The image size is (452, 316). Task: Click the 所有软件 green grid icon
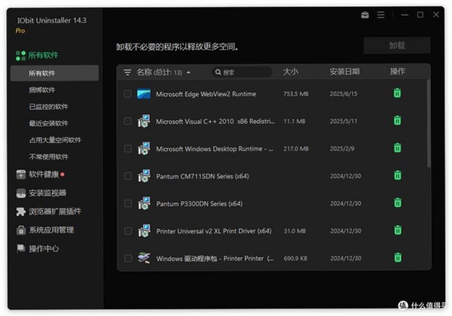click(20, 56)
